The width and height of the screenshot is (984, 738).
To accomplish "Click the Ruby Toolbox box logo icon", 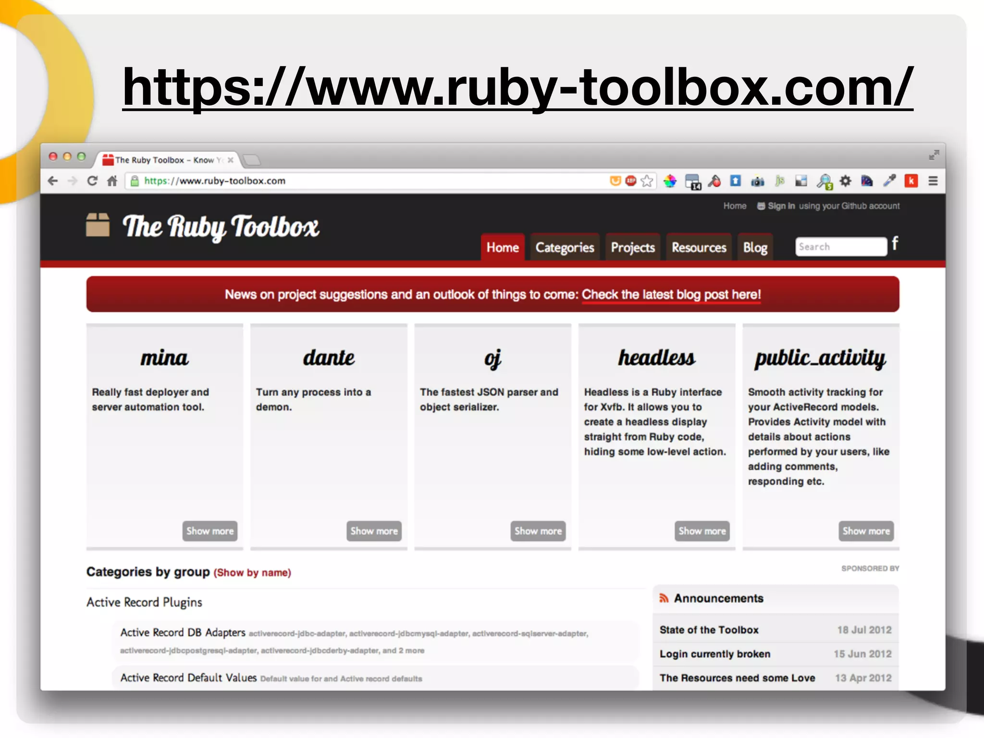I will click(x=98, y=225).
